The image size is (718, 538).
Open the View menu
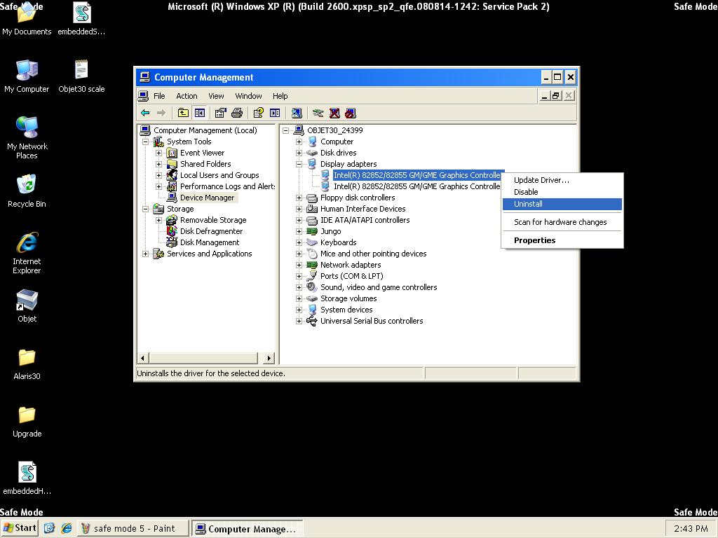click(216, 95)
